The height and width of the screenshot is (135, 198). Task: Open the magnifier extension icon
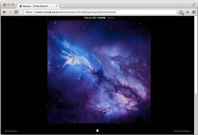point(181,12)
